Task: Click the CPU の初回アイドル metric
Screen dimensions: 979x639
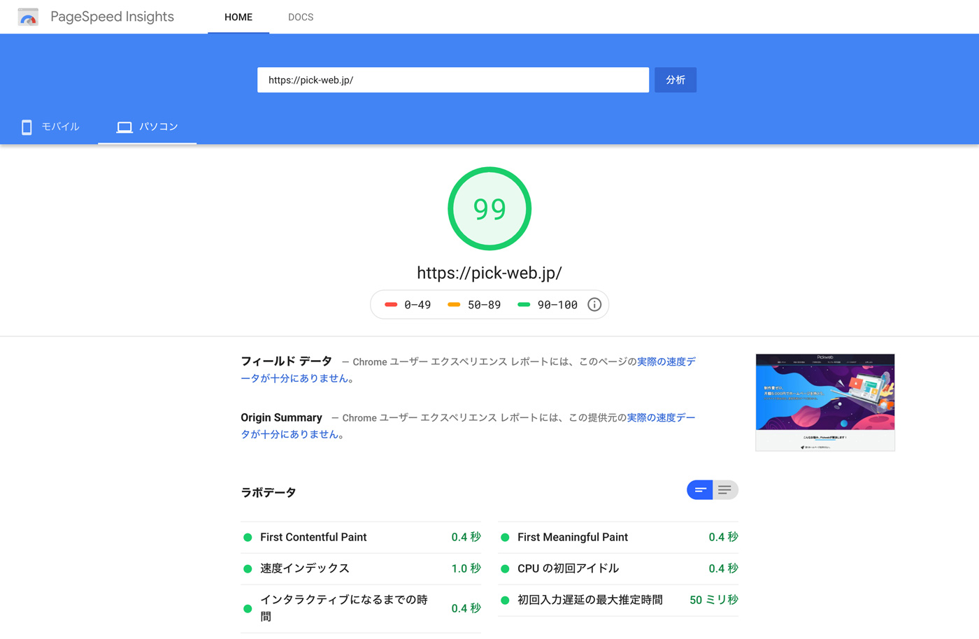Action: (x=618, y=568)
